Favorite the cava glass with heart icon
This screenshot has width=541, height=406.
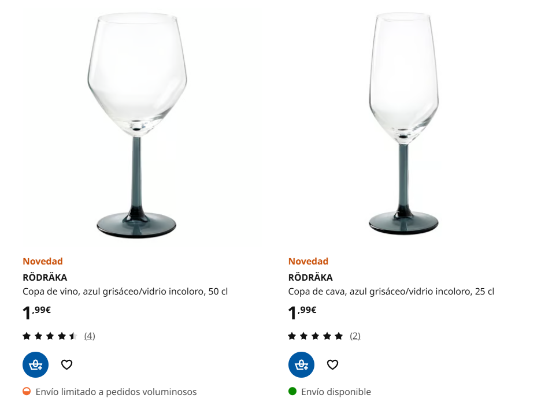332,364
